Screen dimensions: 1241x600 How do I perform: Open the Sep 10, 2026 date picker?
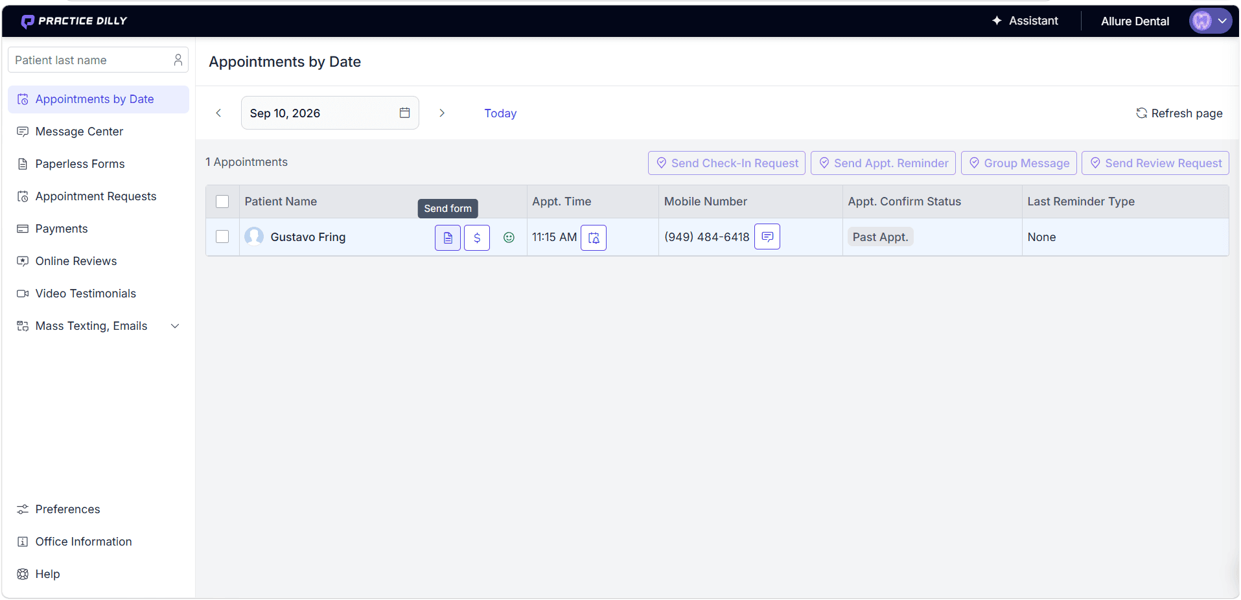coord(330,113)
